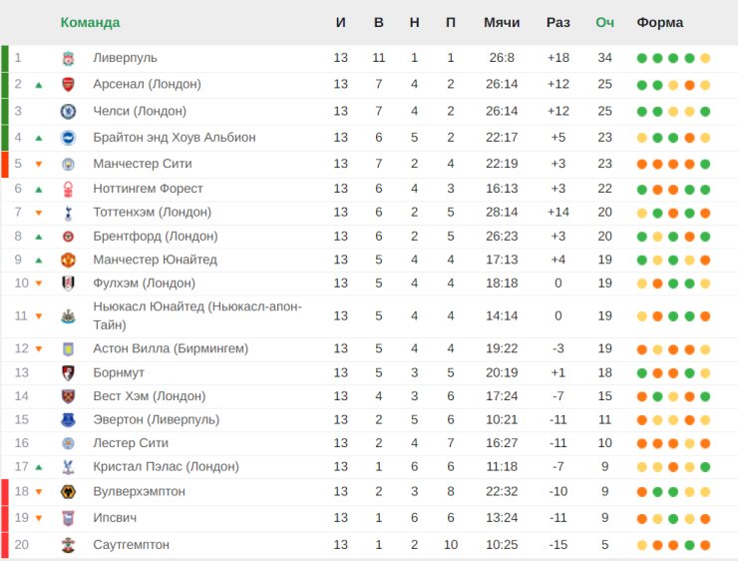Click the Liverpool club crest icon
This screenshot has width=738, height=561.
coord(68,59)
